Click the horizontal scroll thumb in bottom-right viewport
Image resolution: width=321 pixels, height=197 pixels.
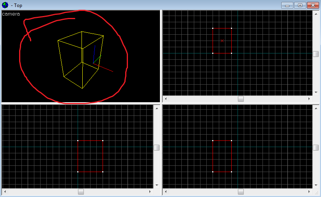(241, 192)
